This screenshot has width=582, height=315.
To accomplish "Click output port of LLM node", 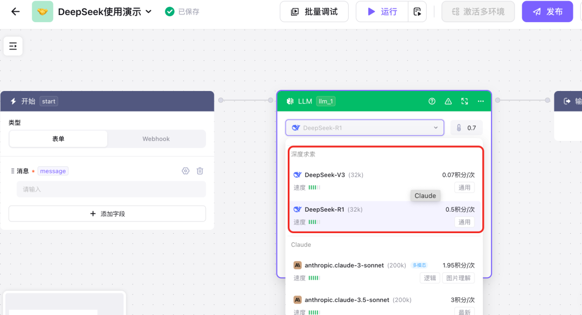I will 498,100.
